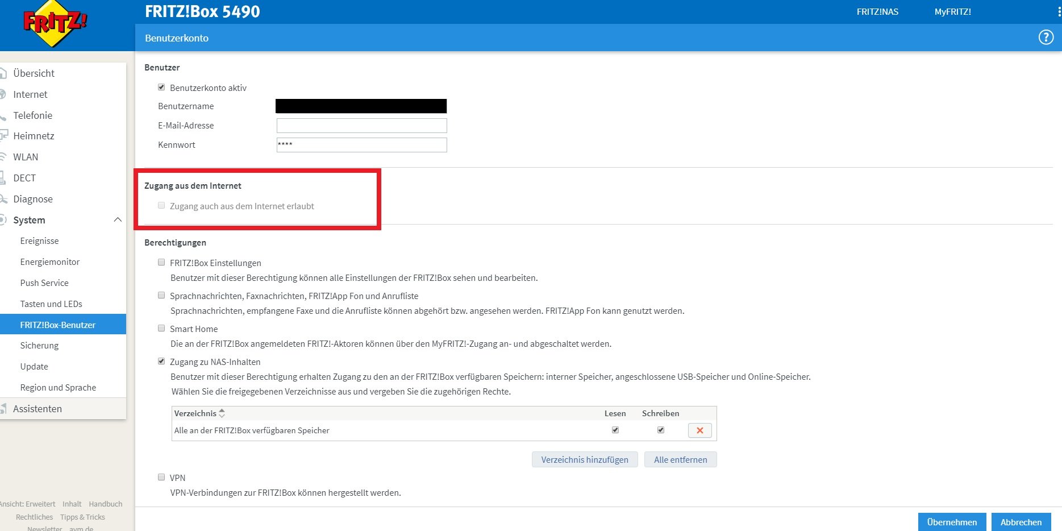Open WLAN menu in sidebar
The width and height of the screenshot is (1062, 531).
point(26,157)
